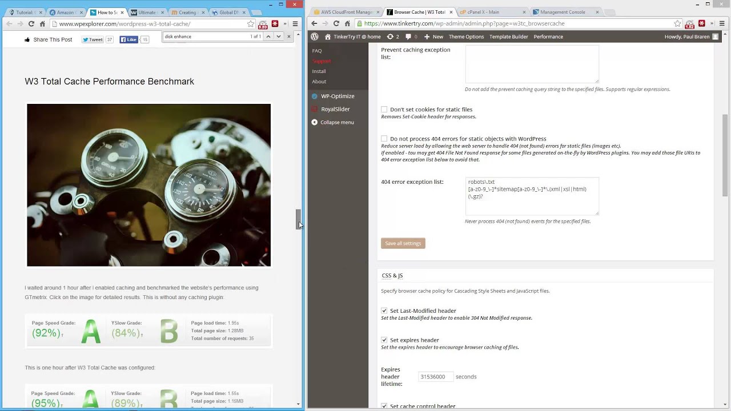Open Performance menu in admin bar

[x=548, y=37]
